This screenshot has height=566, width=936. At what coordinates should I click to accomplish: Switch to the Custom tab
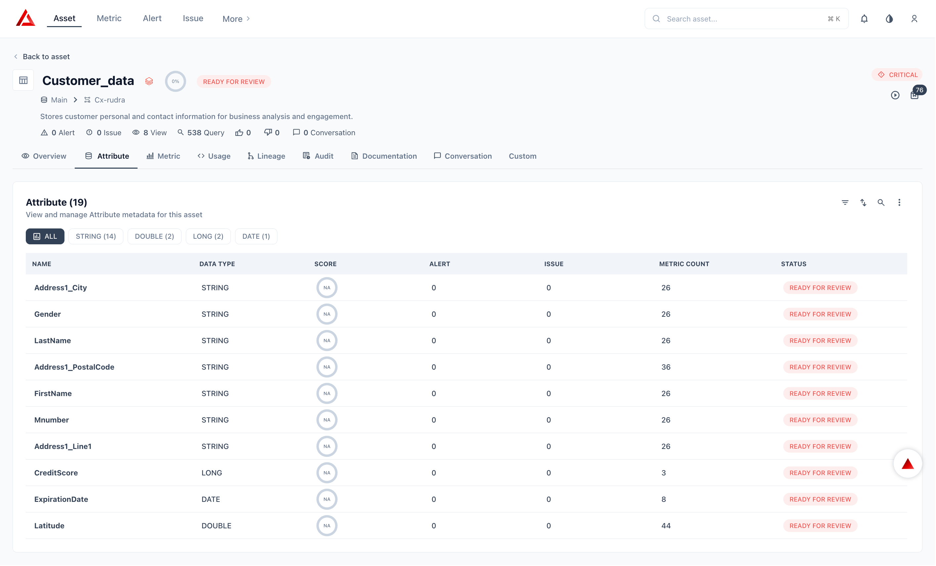click(523, 156)
